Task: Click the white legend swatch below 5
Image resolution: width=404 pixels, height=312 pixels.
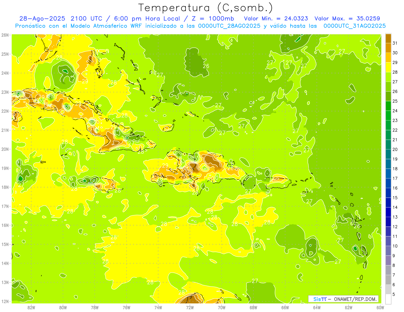Action: click(x=388, y=299)
